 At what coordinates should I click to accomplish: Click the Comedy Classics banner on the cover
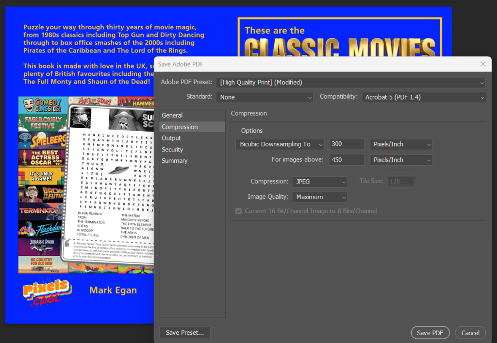[43, 105]
